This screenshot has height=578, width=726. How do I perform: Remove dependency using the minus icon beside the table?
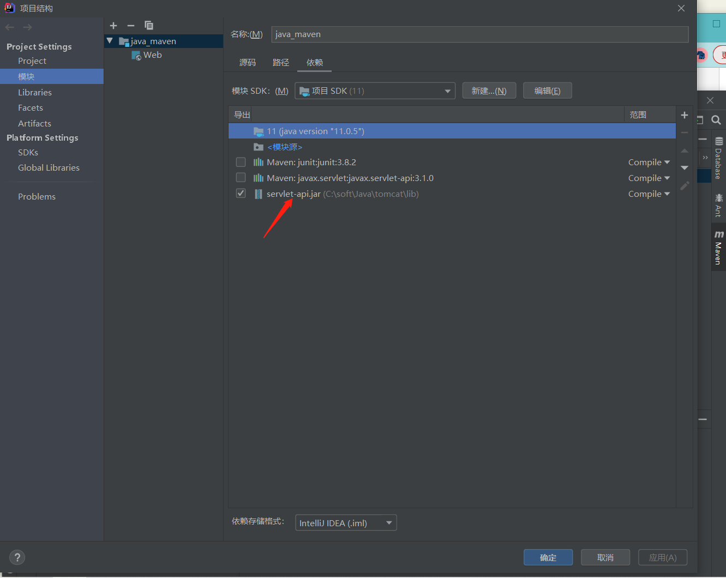pos(685,133)
